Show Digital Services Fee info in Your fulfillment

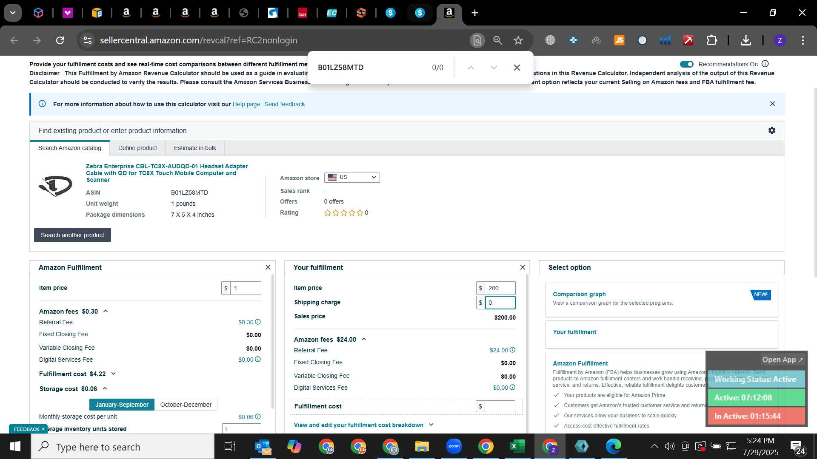pyautogui.click(x=512, y=388)
